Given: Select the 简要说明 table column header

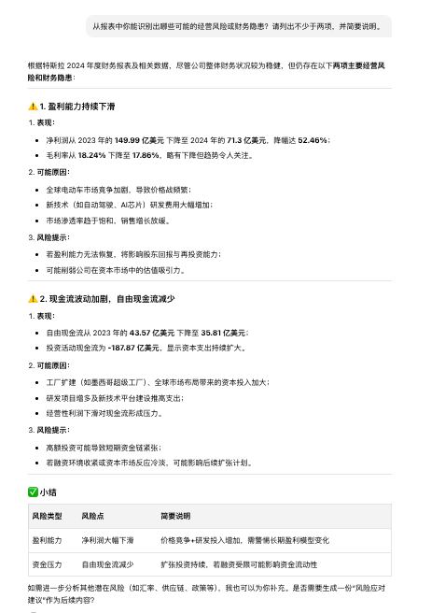Looking at the screenshot, I should (175, 516).
